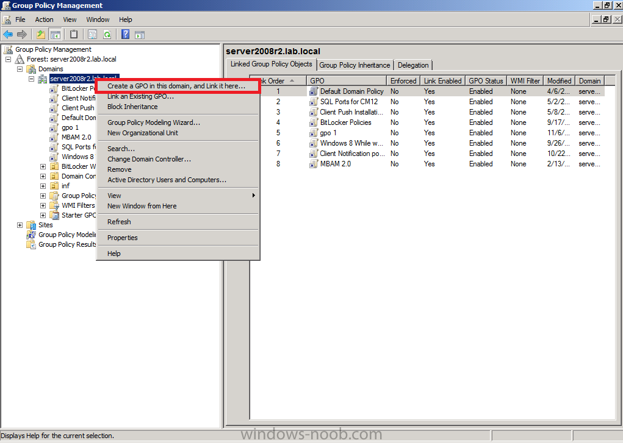Click the clipboard Paste toolbar icon
This screenshot has width=623, height=443.
(x=73, y=35)
